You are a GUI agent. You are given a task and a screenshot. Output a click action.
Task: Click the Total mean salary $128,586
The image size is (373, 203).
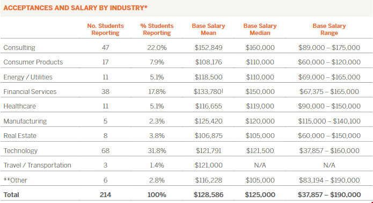point(208,194)
